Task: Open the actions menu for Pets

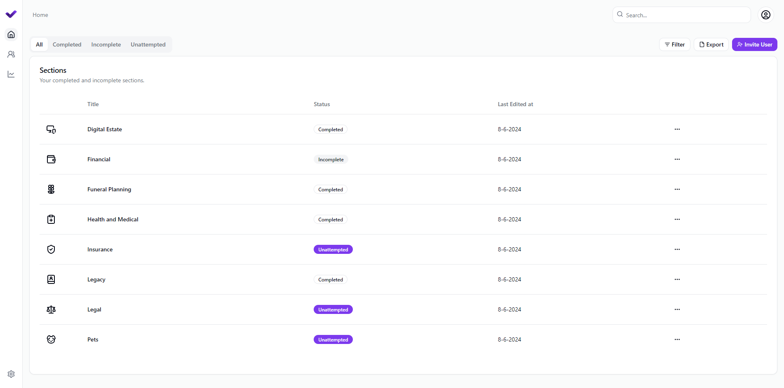Action: pyautogui.click(x=677, y=339)
